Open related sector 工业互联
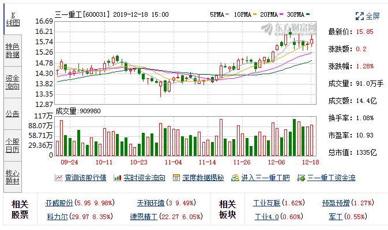Image resolution: width=388 pixels, height=230 pixels. pyautogui.click(x=267, y=203)
